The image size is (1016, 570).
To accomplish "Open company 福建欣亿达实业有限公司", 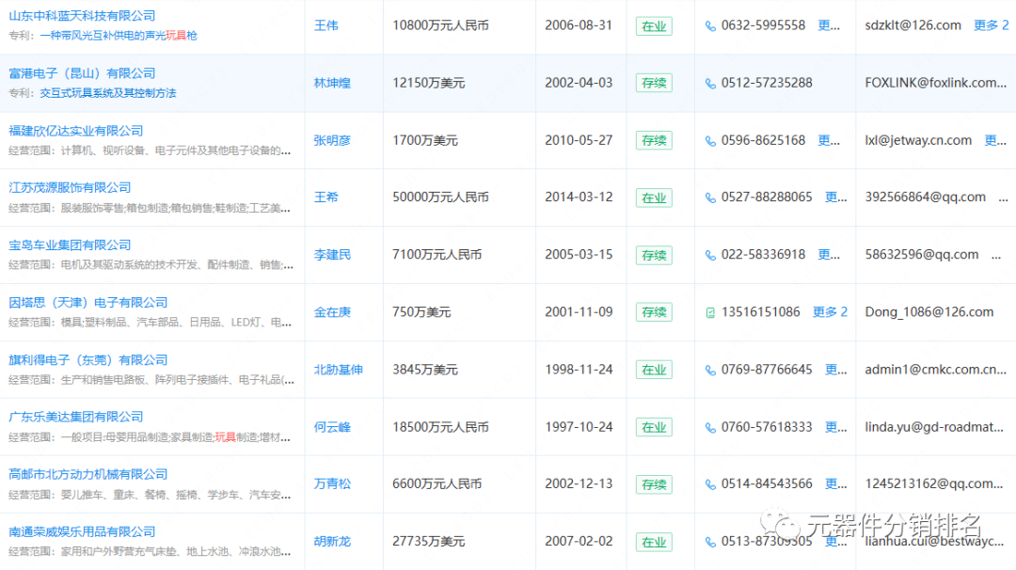I will [76, 131].
